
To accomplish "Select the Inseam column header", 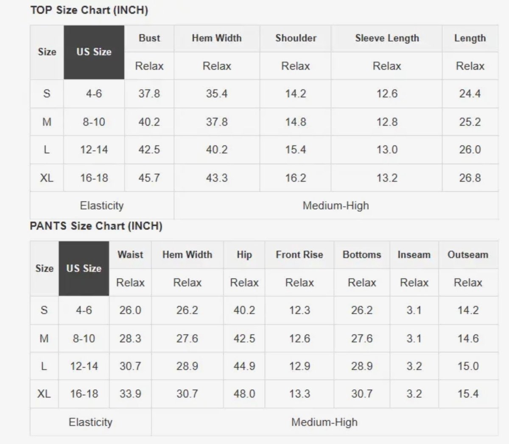I will [414, 255].
